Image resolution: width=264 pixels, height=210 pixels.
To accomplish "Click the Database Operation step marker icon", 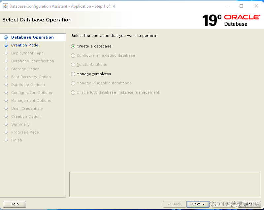I will click(x=6, y=37).
